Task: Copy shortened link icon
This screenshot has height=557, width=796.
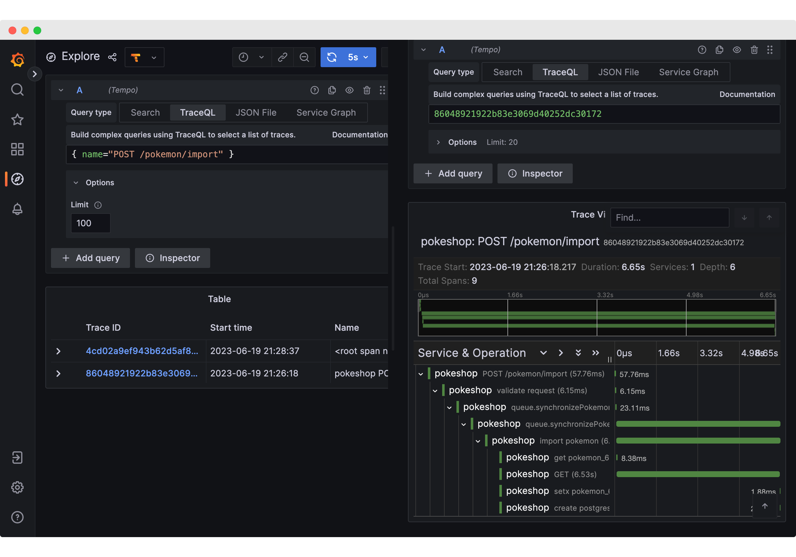Action: point(283,57)
